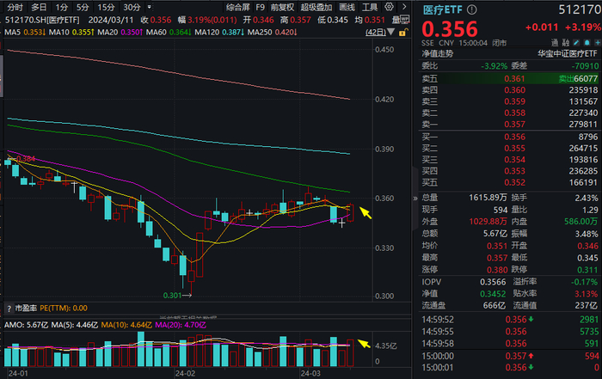
Task: Click the last red volume bar
Action: (350, 353)
